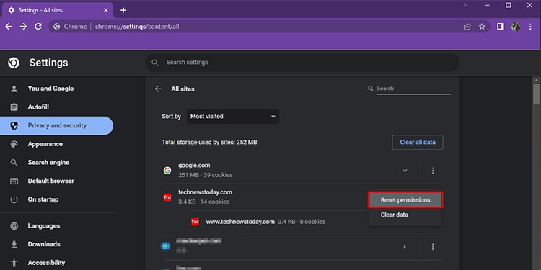Click the Chrome logo next to Settings
Image resolution: width=541 pixels, height=270 pixels.
pos(14,63)
